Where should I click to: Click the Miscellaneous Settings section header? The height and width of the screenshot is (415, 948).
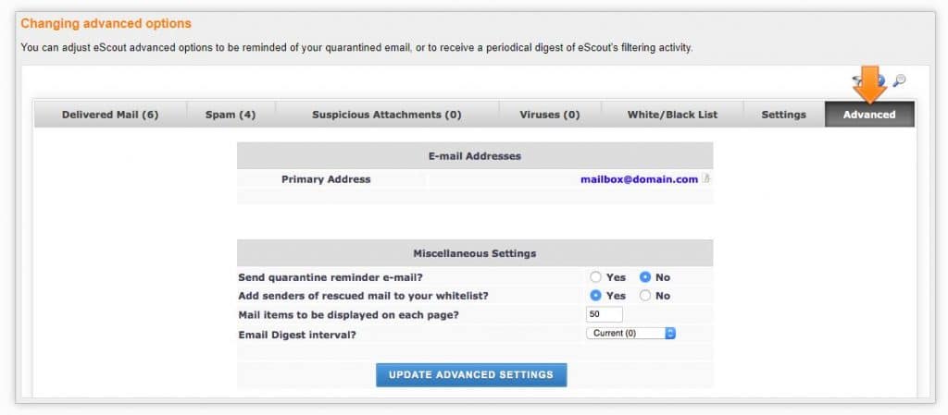(475, 253)
